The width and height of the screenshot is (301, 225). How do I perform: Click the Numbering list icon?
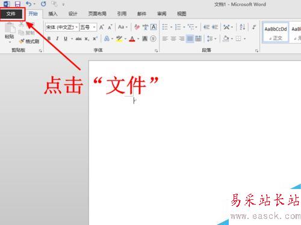tap(178, 27)
